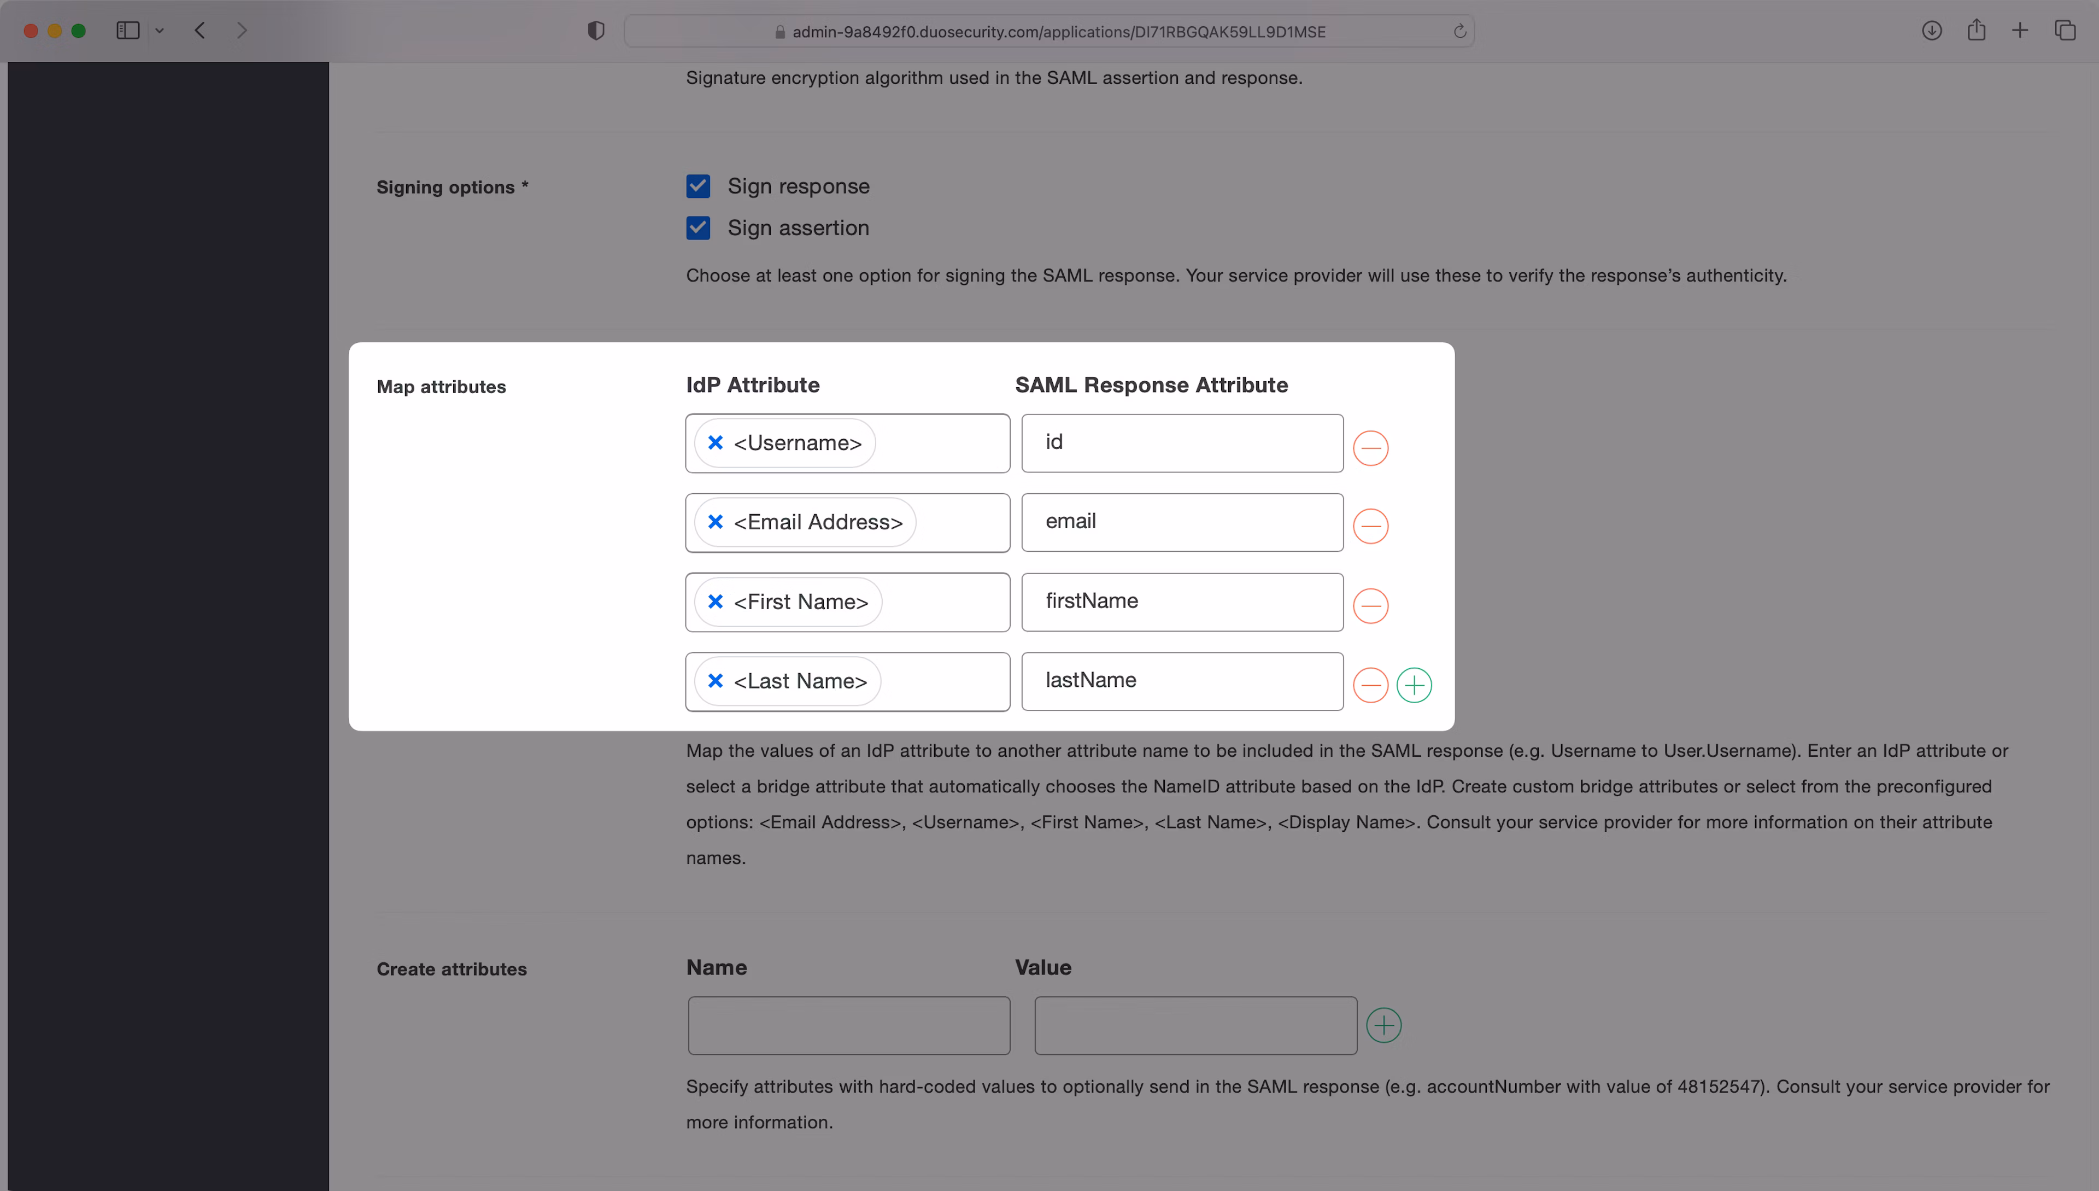The width and height of the screenshot is (2099, 1191).
Task: Clear the <First Name> attribute tag
Action: point(716,601)
